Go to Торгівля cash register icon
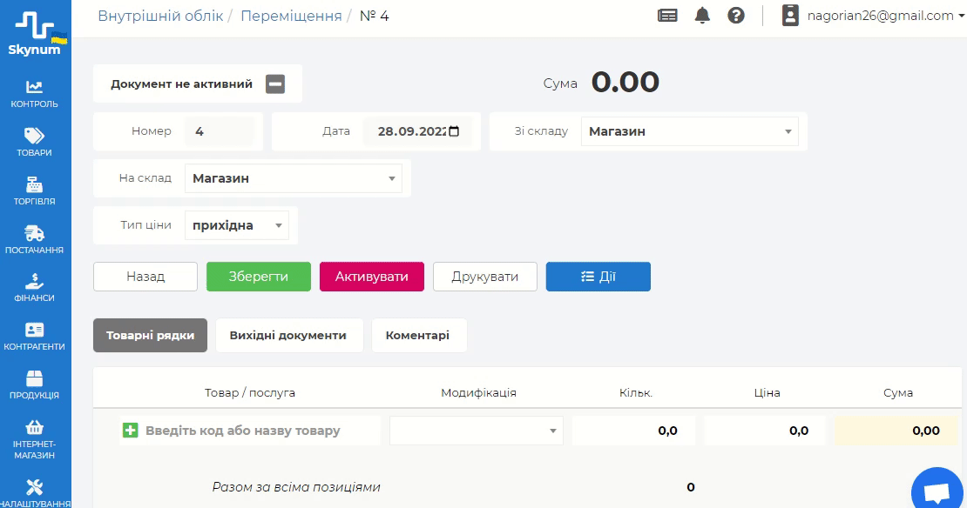 point(35,184)
